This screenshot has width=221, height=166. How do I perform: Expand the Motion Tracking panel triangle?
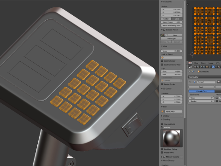[x=162, y=157]
